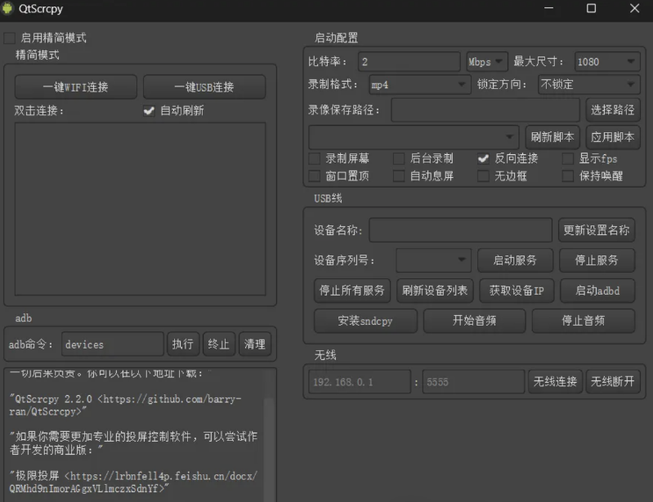Image resolution: width=653 pixels, height=502 pixels.
Task: Click the 停止所有服务 button
Action: coord(352,291)
